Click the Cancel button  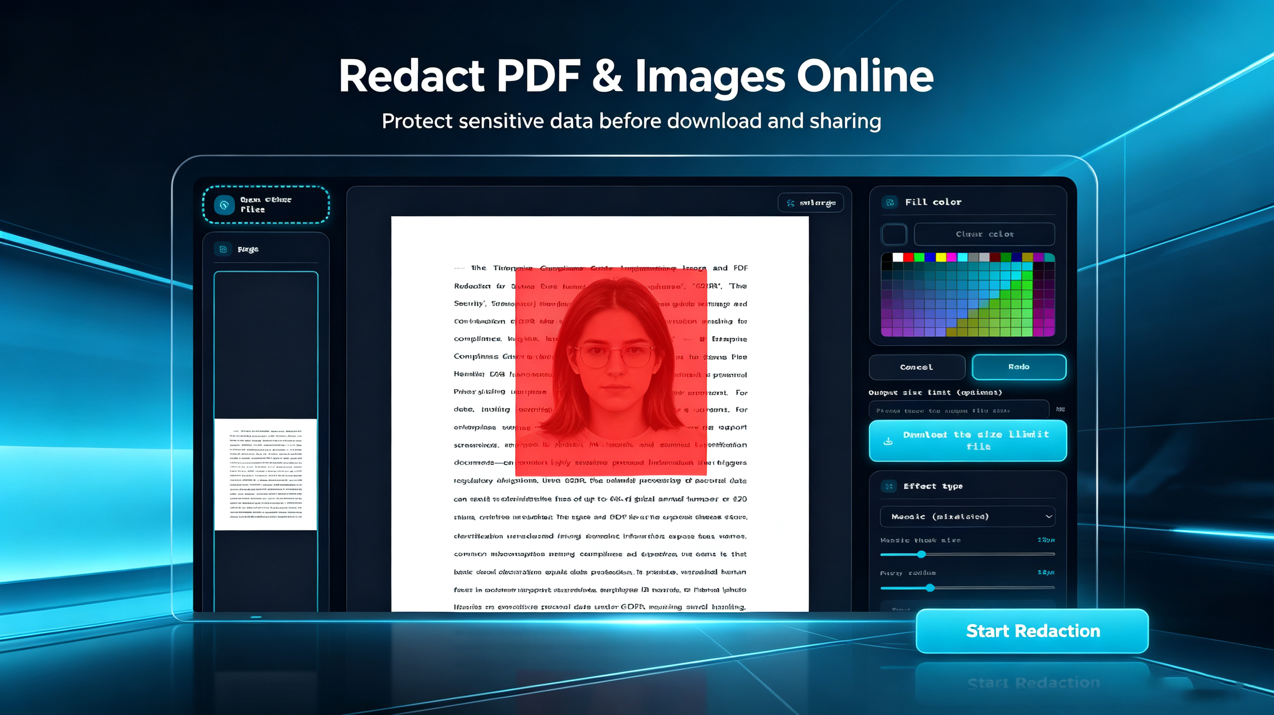point(917,367)
